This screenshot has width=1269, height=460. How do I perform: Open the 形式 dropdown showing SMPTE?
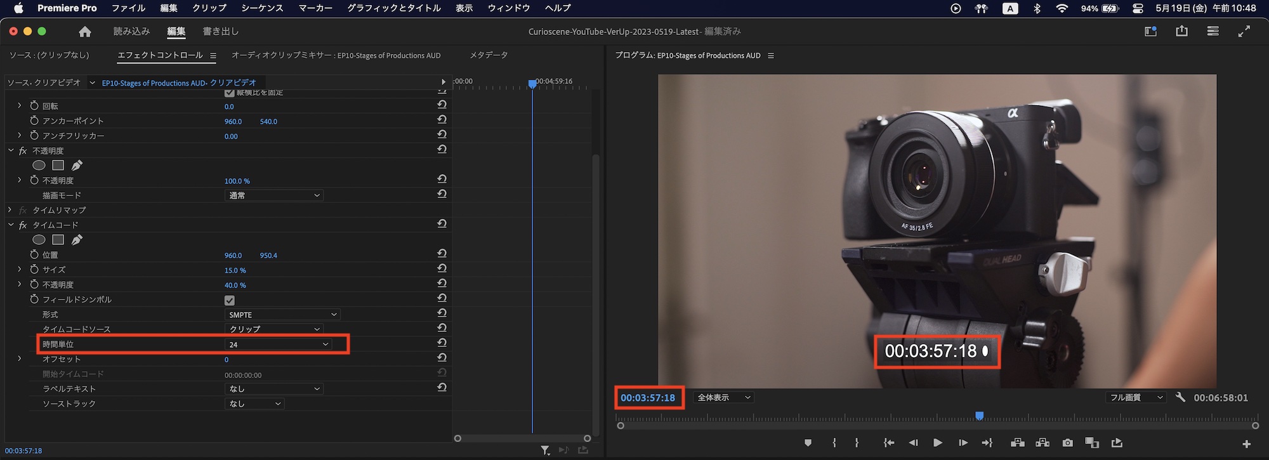click(x=282, y=315)
